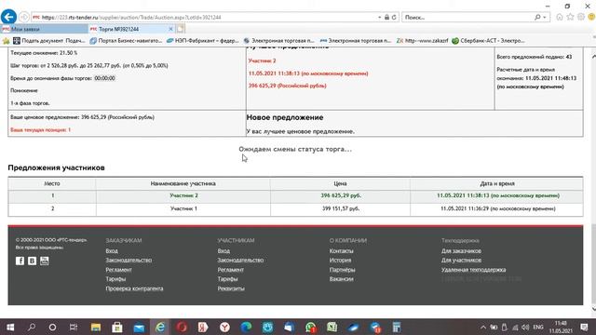
Task: Open НЭП-Фабрикант bookmark
Action: (x=203, y=41)
